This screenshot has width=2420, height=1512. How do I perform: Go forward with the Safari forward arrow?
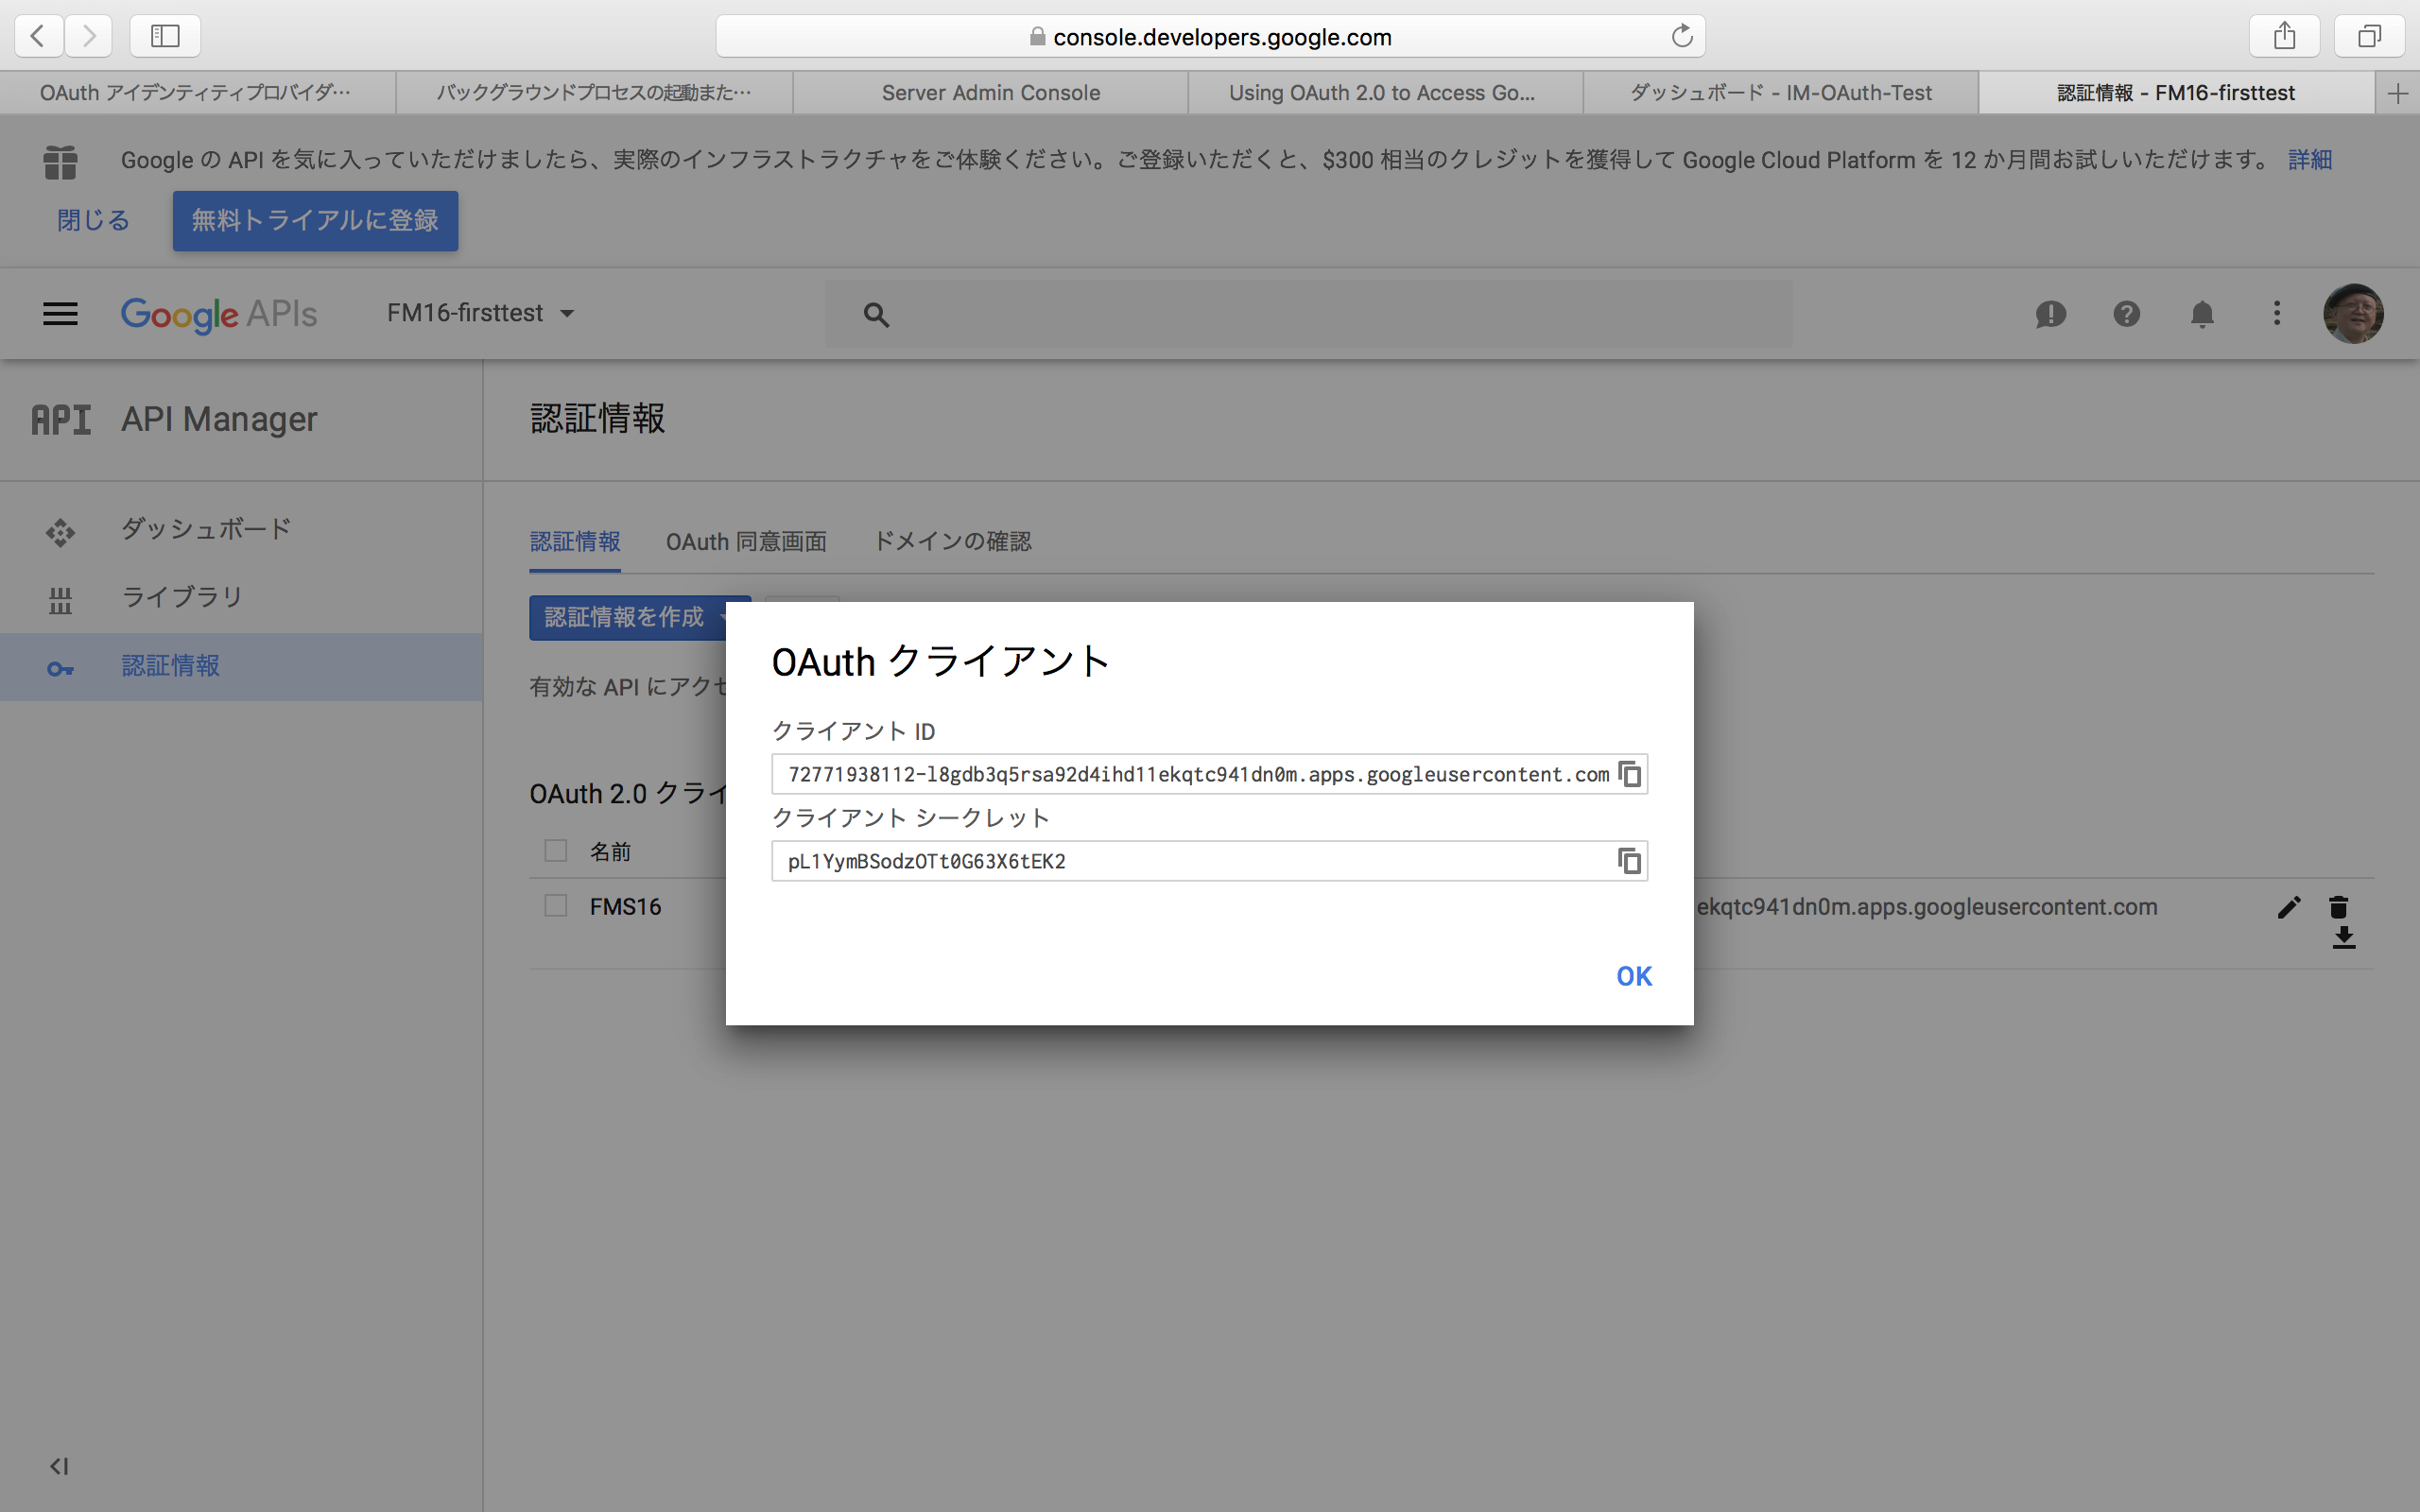pyautogui.click(x=89, y=36)
